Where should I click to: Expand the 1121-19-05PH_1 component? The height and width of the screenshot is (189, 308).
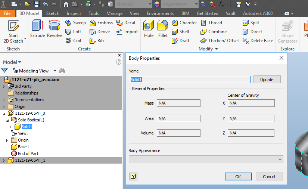pos(3,161)
